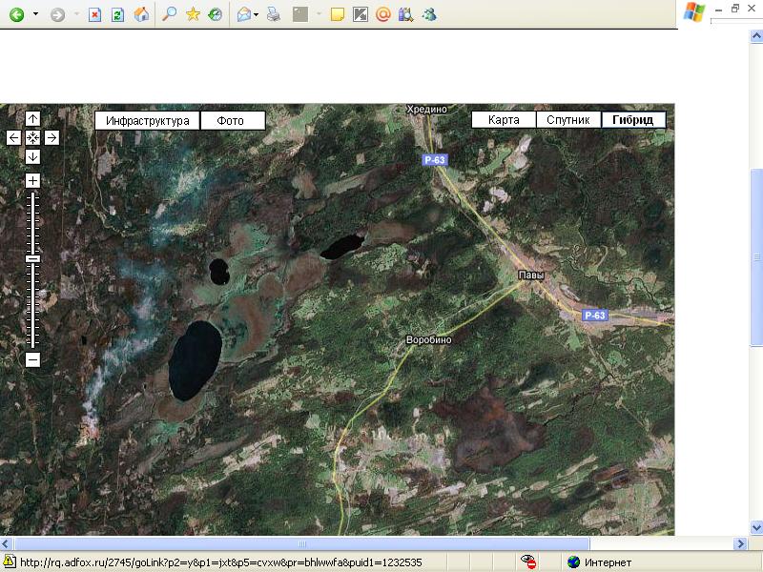Click the browser Home icon
763x572 pixels.
click(x=141, y=14)
